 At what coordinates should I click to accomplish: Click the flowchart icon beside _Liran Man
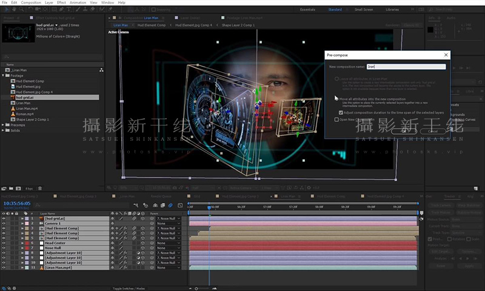point(101,70)
